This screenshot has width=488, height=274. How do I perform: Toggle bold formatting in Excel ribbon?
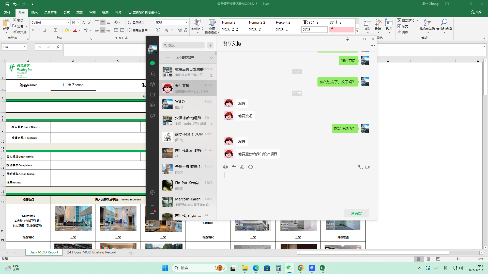click(x=33, y=30)
